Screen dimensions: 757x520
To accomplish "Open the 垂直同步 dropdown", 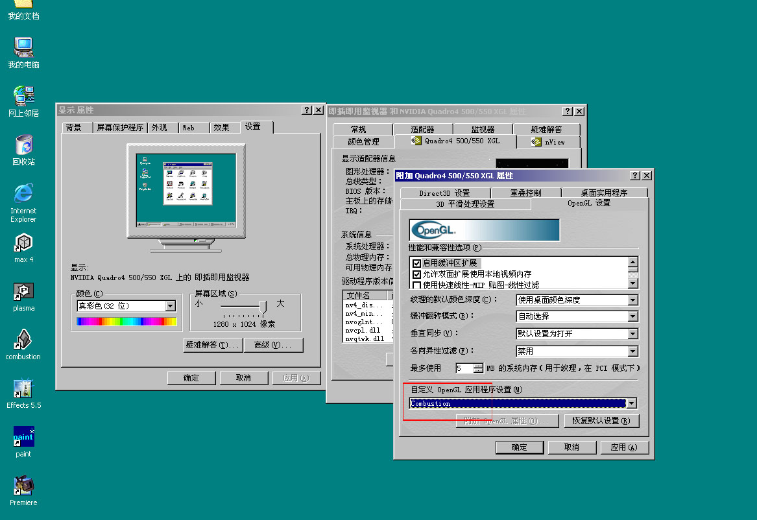I will click(x=633, y=334).
